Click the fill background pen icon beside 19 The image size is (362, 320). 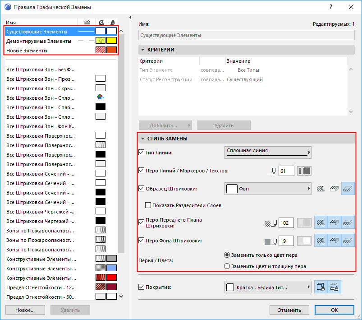click(x=270, y=241)
